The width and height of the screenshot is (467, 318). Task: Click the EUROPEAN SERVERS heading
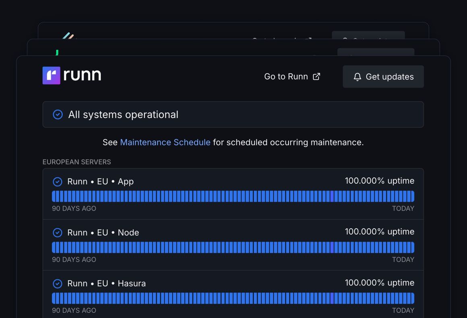point(76,162)
